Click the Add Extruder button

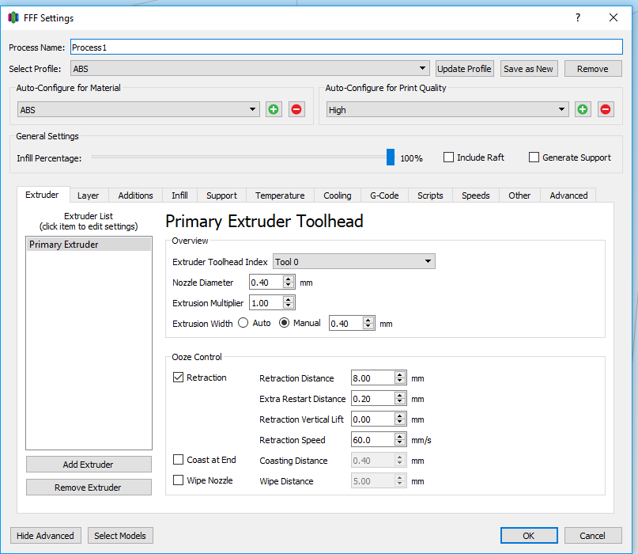[89, 465]
